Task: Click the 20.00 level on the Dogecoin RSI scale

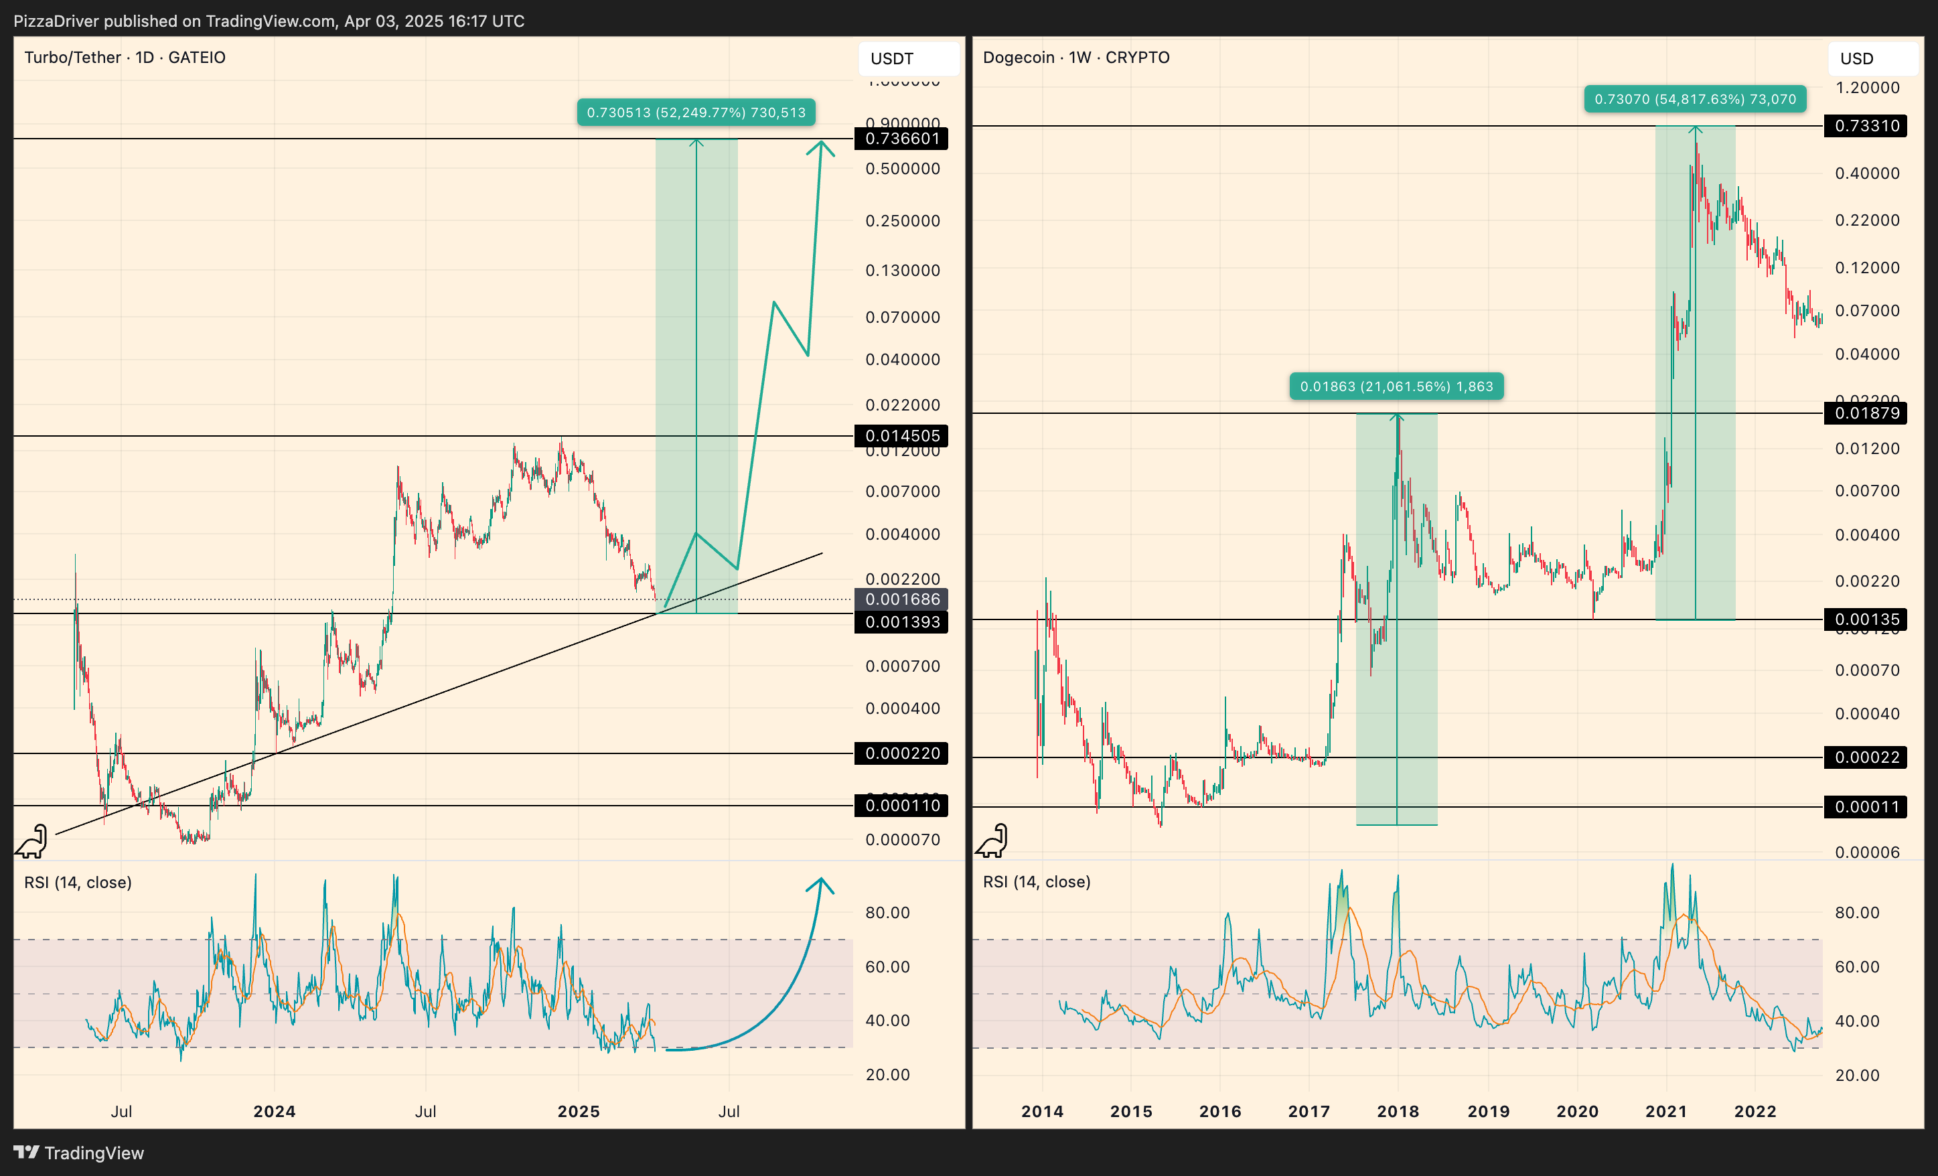Action: [x=1857, y=1076]
